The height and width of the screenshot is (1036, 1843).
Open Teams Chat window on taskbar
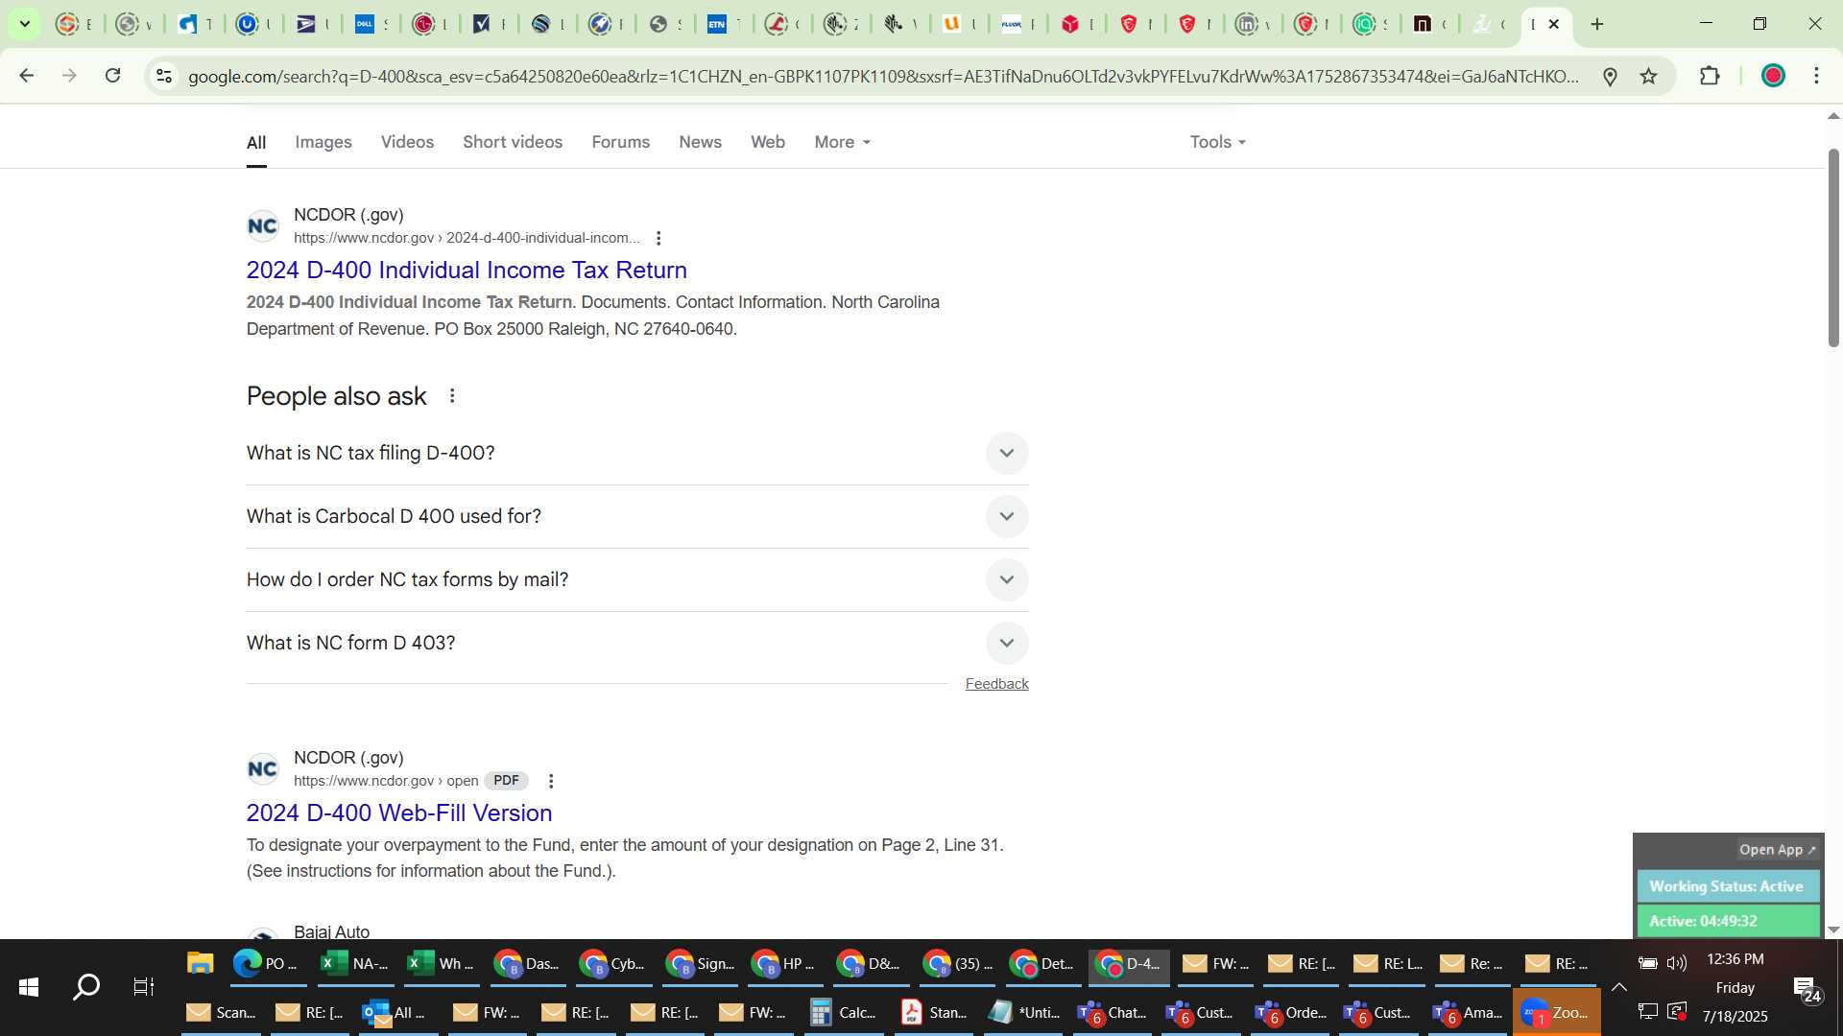tap(1112, 1012)
